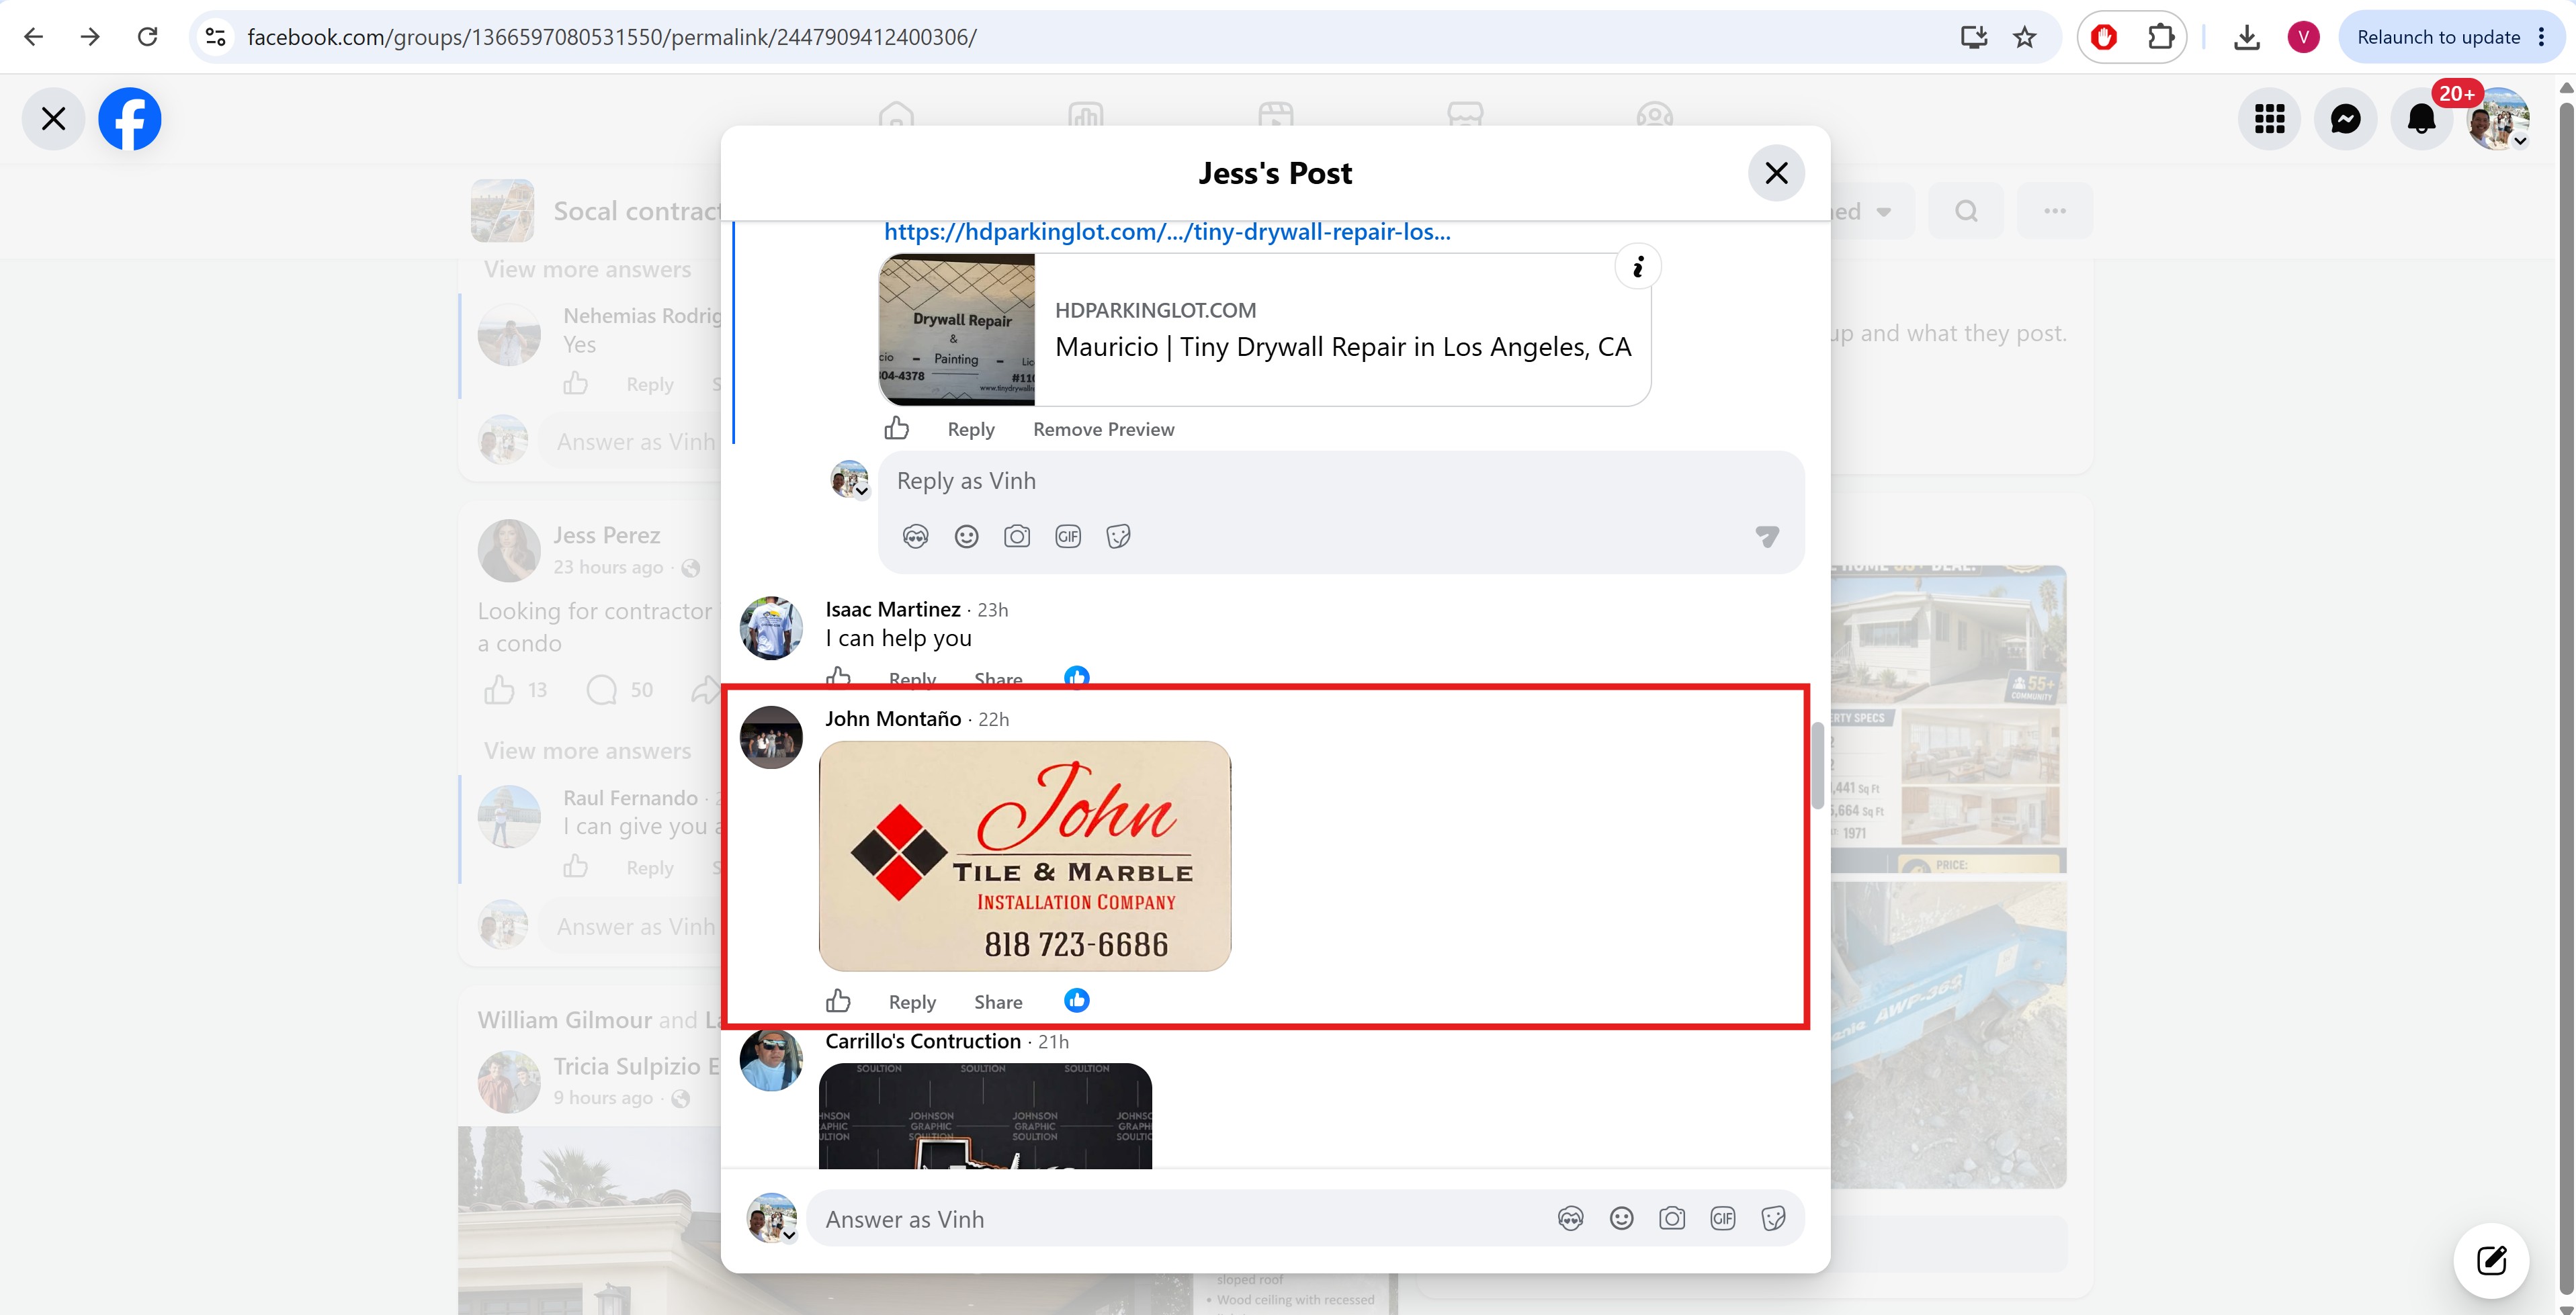Attach a photo in the Answer box

[x=1672, y=1218]
